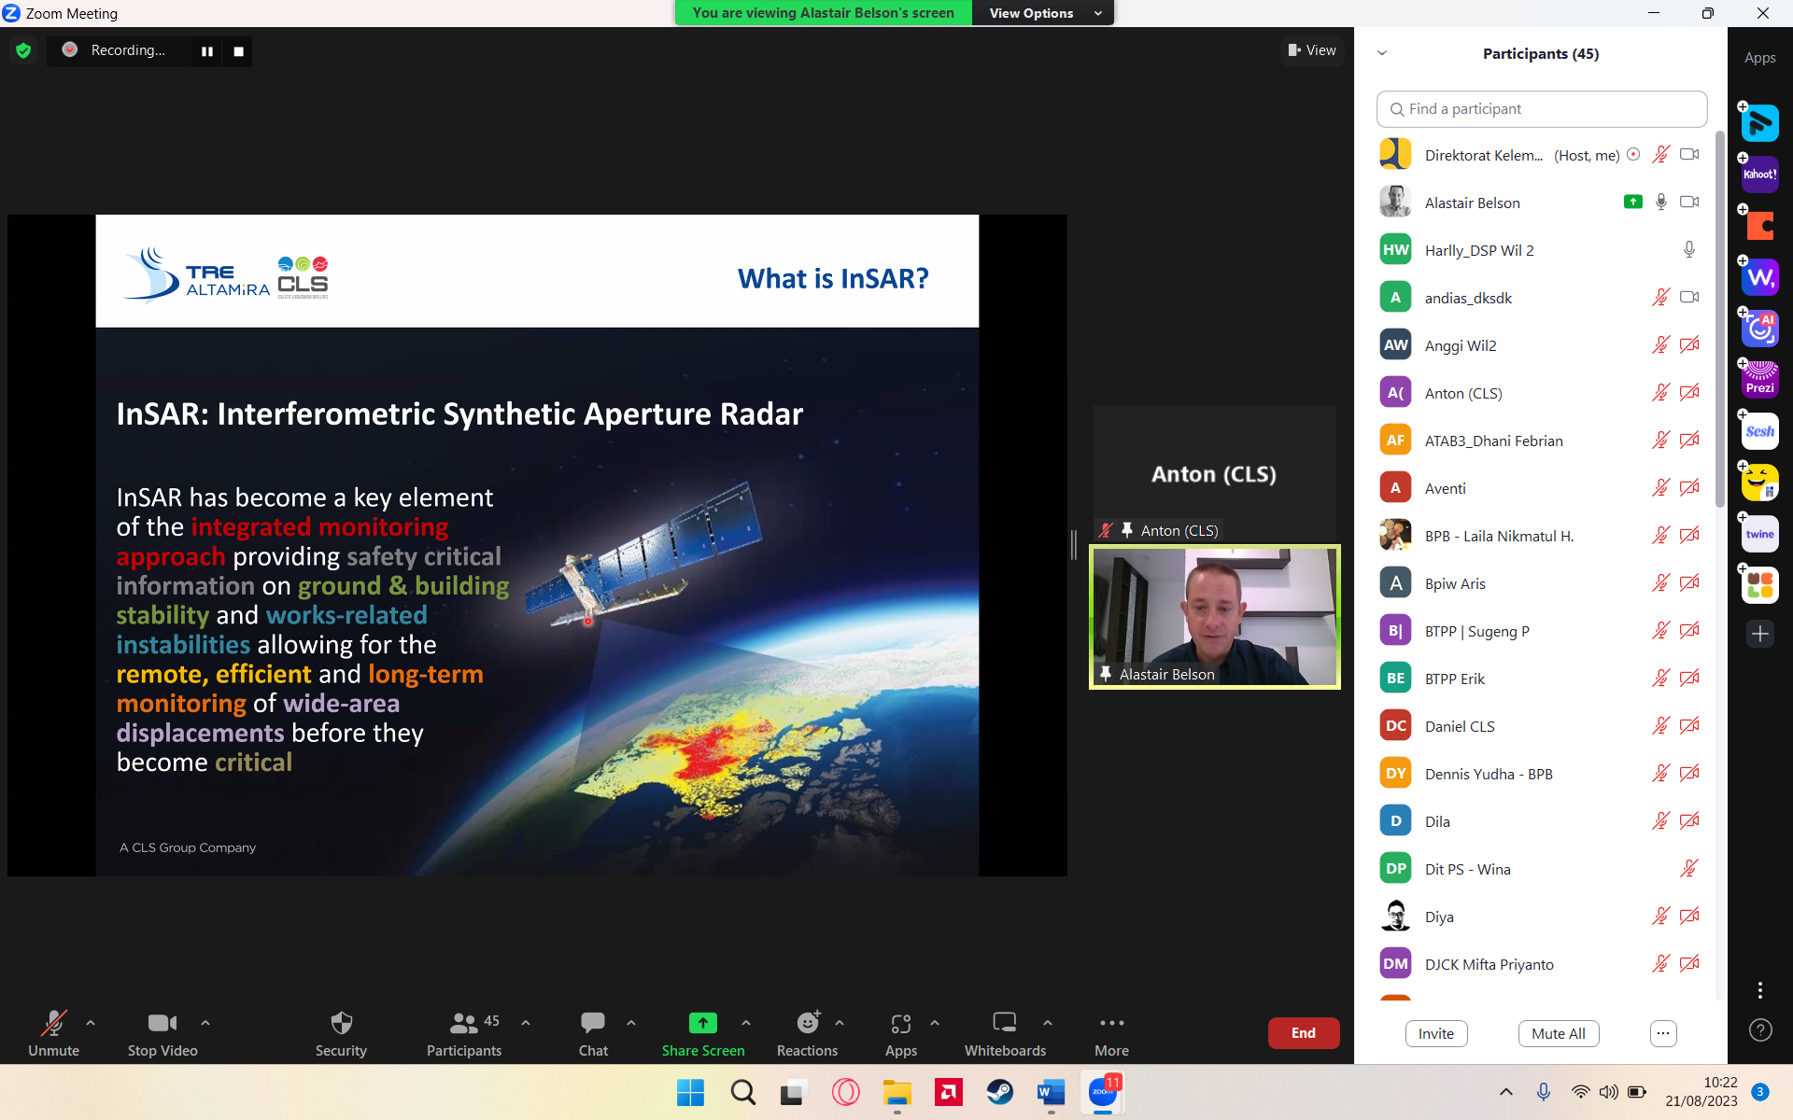Image resolution: width=1793 pixels, height=1120 pixels.
Task: Click the Anton (CLS) video tile
Action: (1214, 473)
